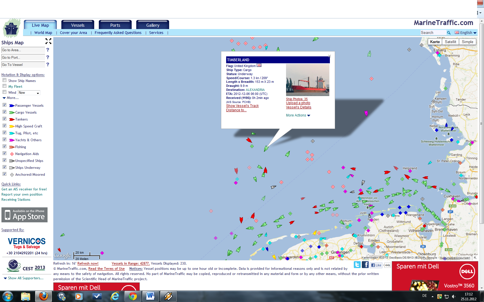Collapse the Google map overview arrow
484x302 pixels.
tap(475, 258)
